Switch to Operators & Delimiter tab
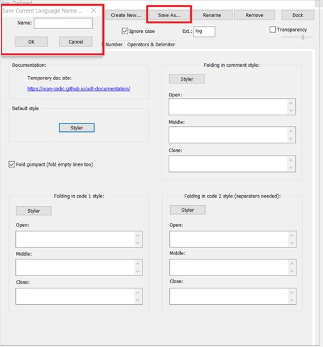323x347 pixels. [151, 44]
